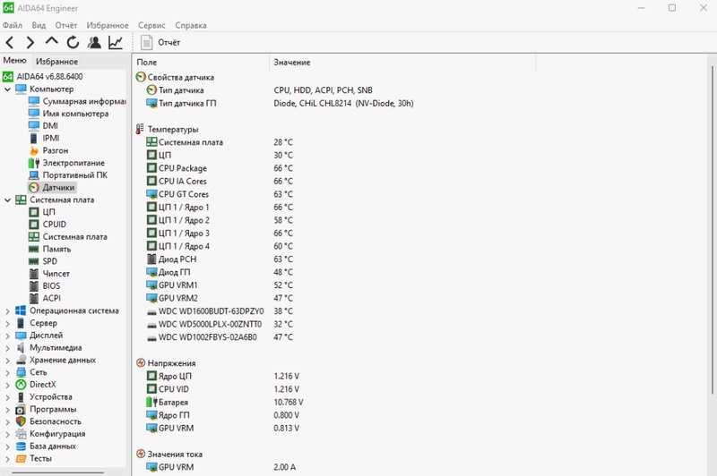
Task: Select the Датчики gauge icon
Action: (34, 188)
